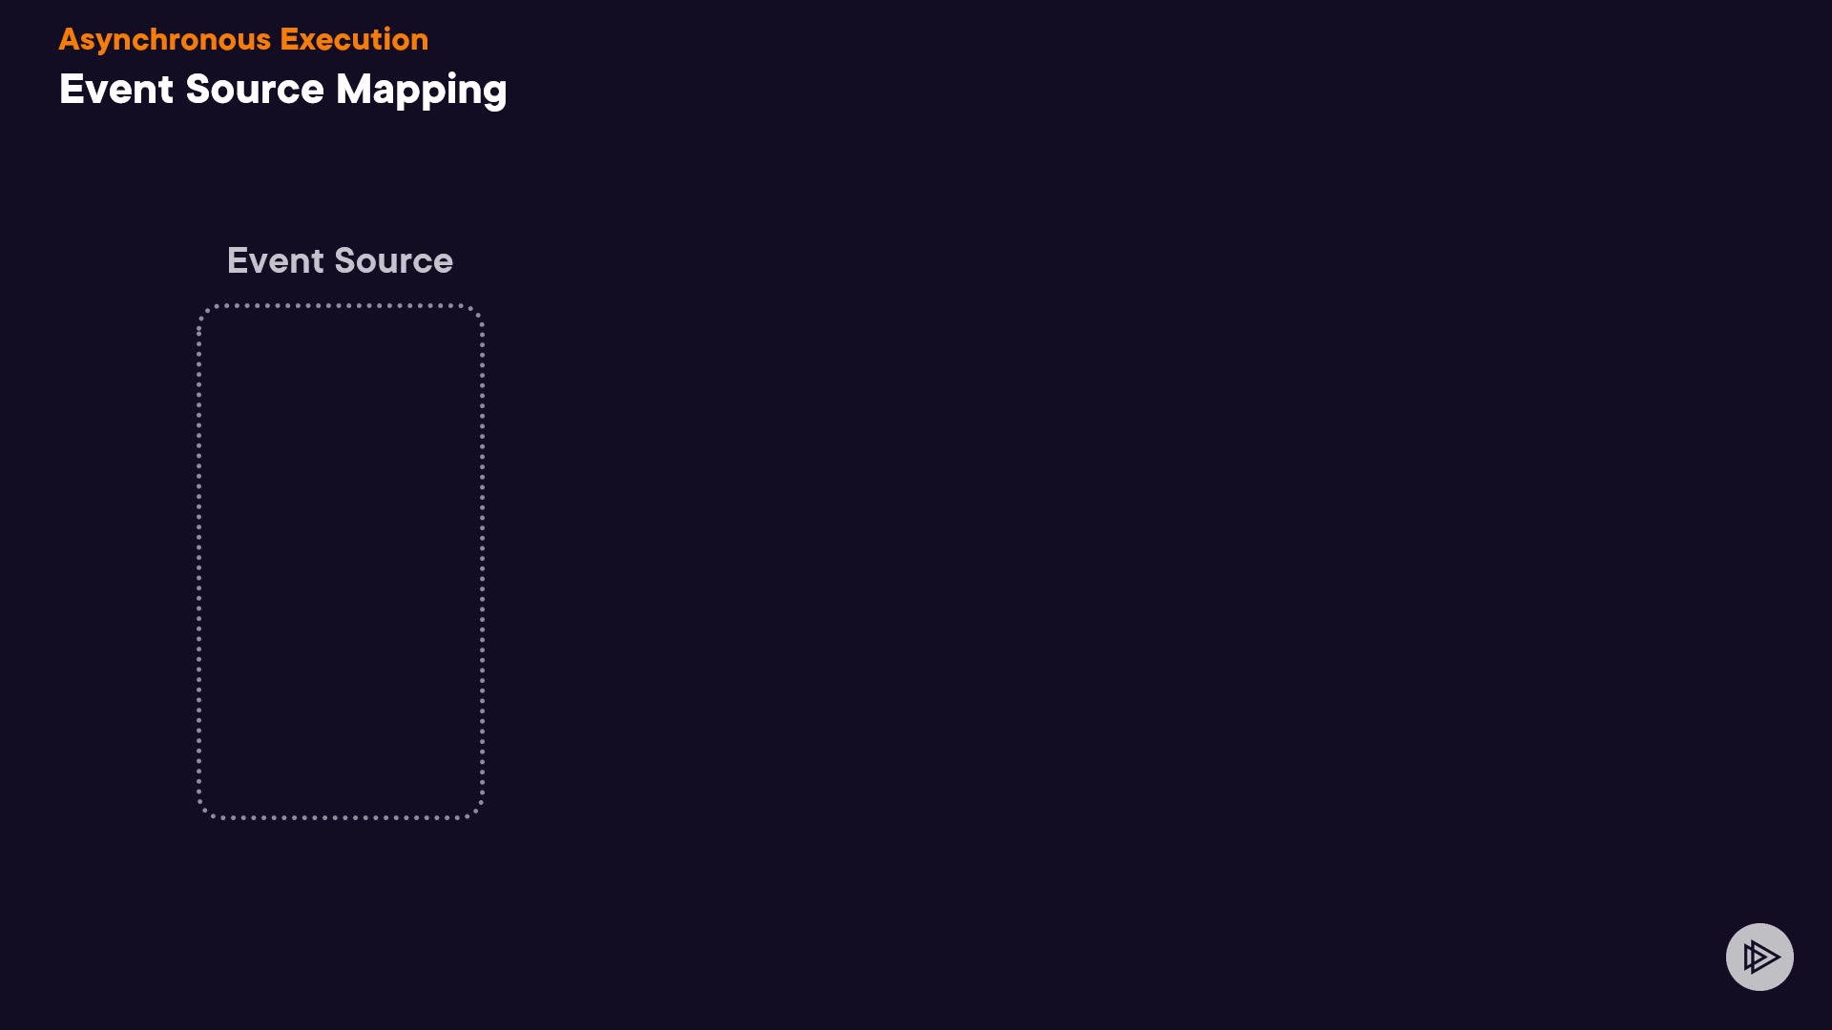Click the orange Asynchronous Execution heading
Viewport: 1832px width, 1030px height.
pyautogui.click(x=243, y=39)
